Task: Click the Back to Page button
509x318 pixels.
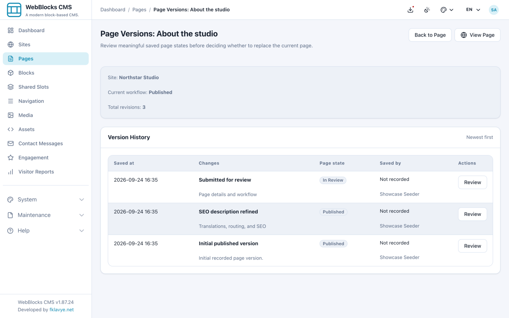Action: (430, 35)
